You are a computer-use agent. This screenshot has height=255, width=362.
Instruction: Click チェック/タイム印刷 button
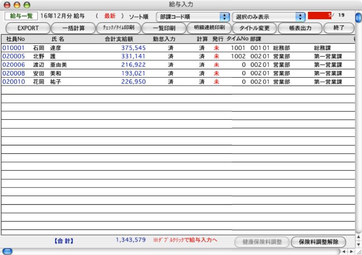118,27
